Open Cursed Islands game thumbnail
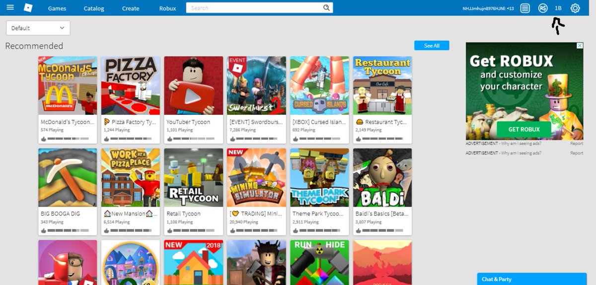This screenshot has width=596, height=285. pos(320,85)
